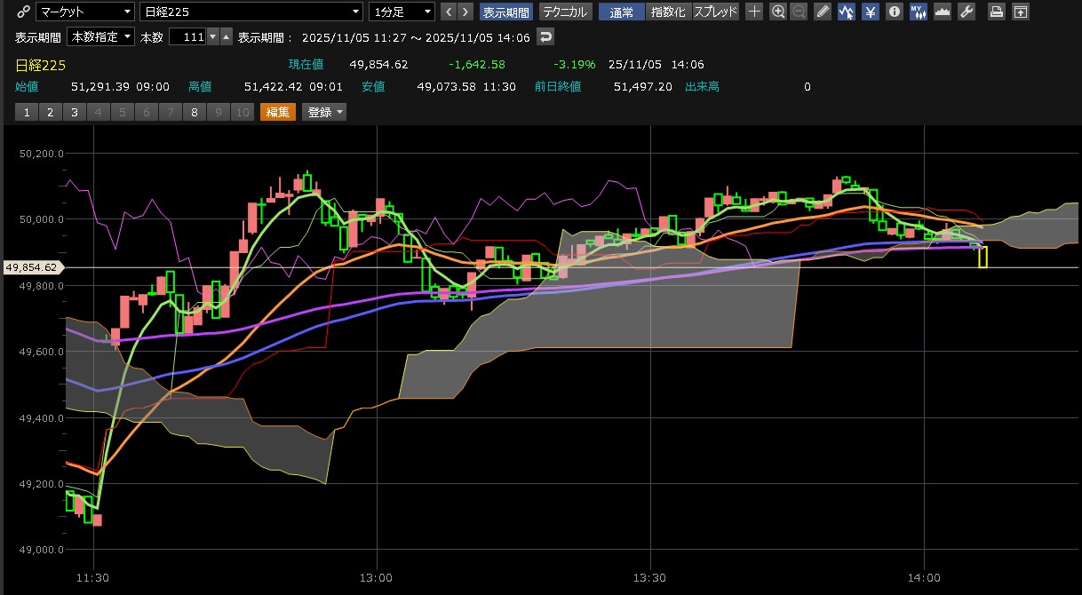Open the 1分足 timeframe dropdown
Image resolution: width=1082 pixels, height=595 pixels.
point(402,12)
